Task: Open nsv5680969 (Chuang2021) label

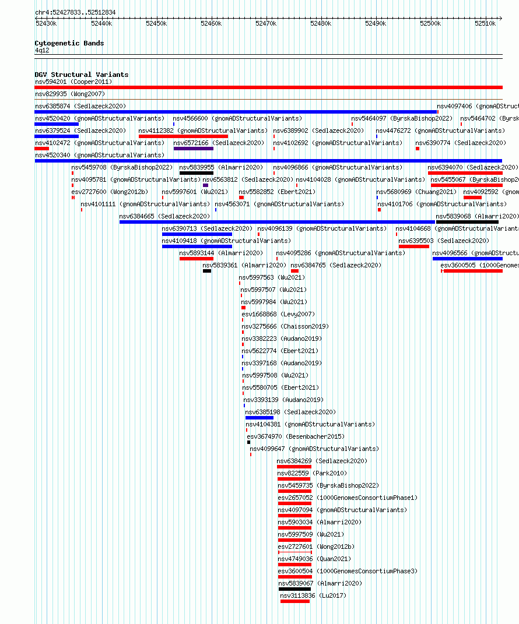Action: point(416,192)
